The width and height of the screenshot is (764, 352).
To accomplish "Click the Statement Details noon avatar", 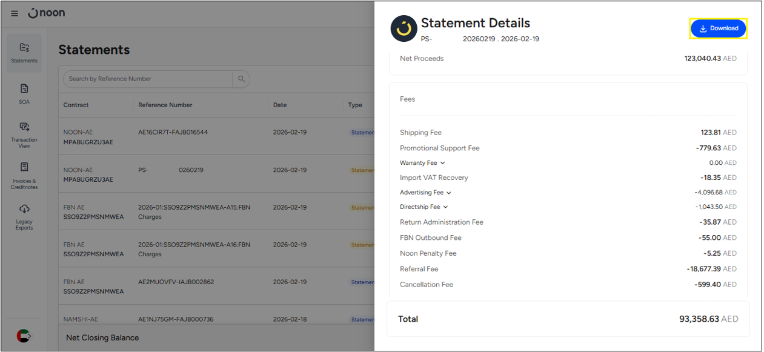I will click(404, 28).
